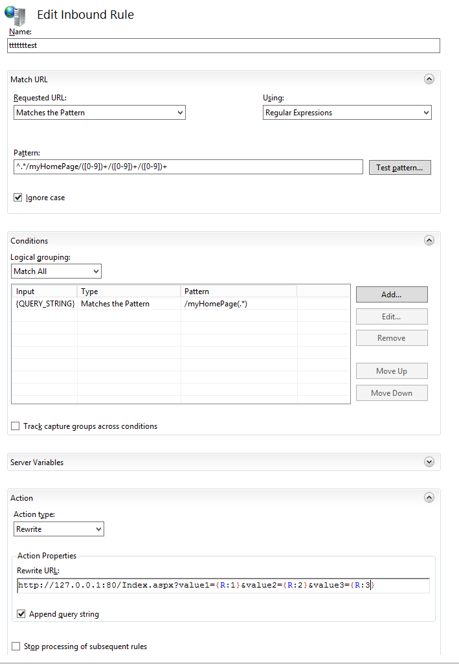Uncheck Append query string
Image resolution: width=459 pixels, height=664 pixels.
coord(21,613)
